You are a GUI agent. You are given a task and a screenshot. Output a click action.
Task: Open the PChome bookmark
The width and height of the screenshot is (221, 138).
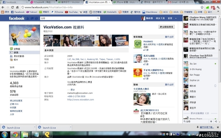point(57,12)
